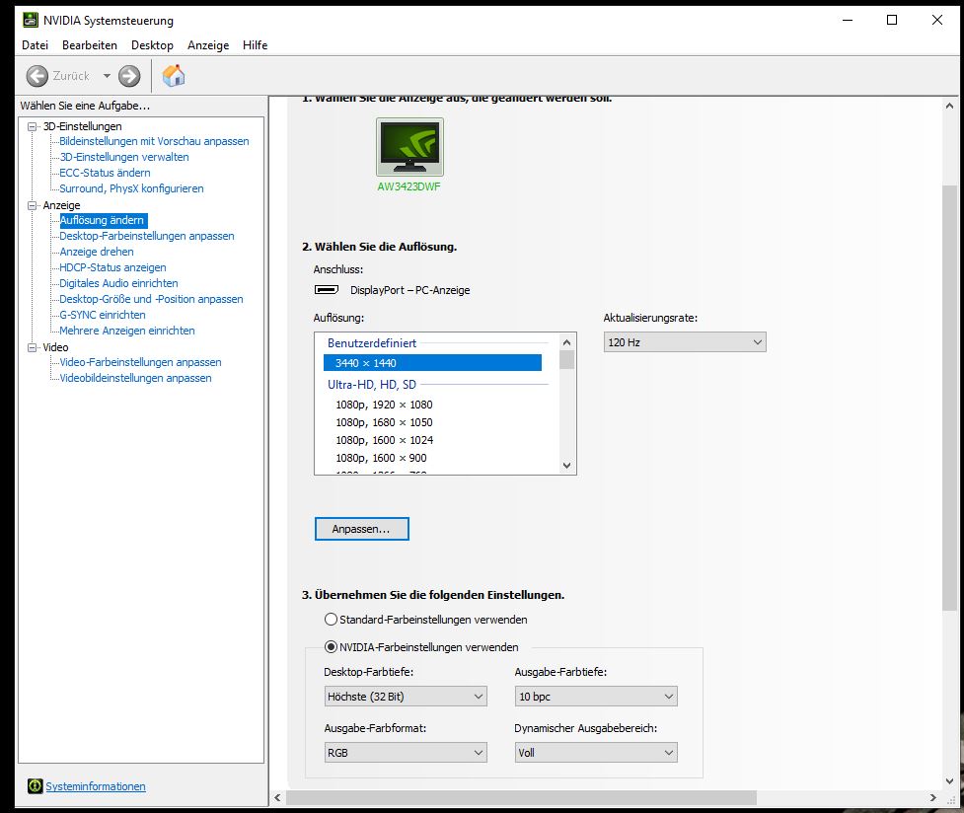Click the Home house icon
This screenshot has width=964, height=813.
tap(174, 76)
